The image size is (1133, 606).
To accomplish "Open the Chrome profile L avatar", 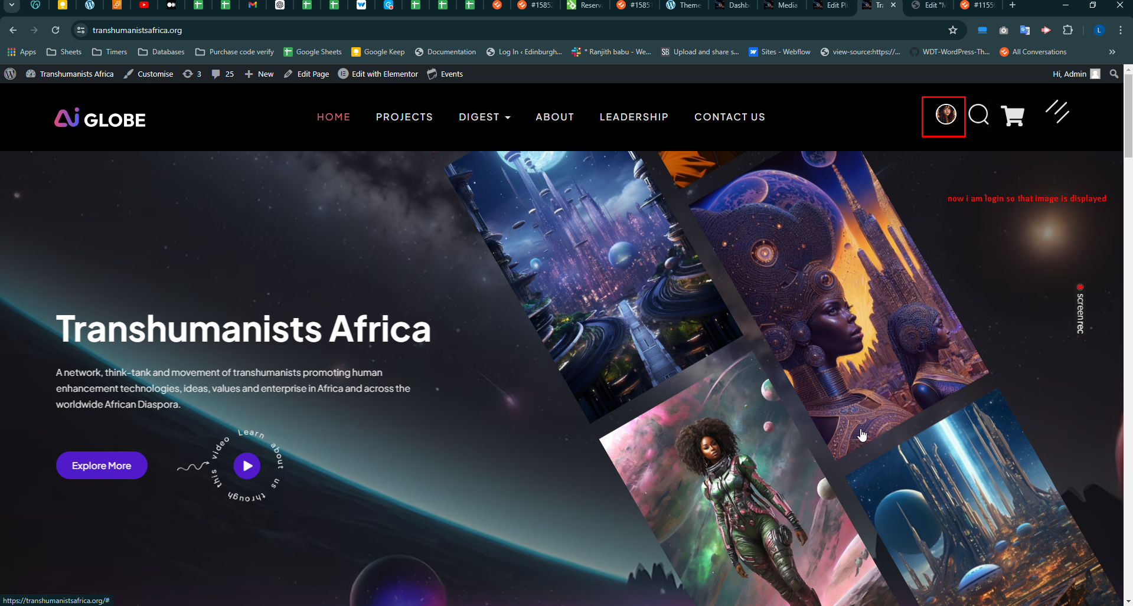I will click(1099, 30).
